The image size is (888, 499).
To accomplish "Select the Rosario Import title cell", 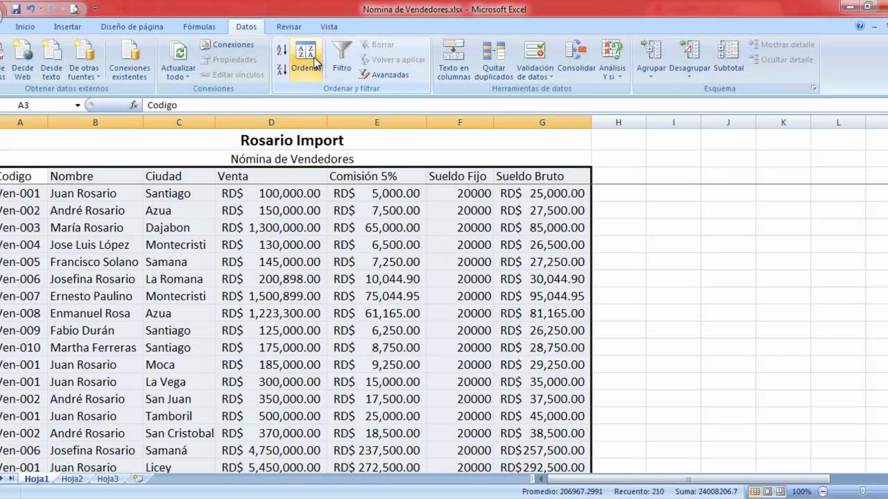I will (292, 140).
